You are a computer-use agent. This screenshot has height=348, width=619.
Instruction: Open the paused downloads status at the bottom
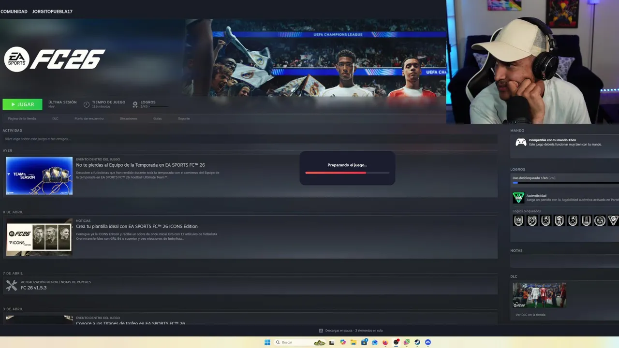(354, 331)
